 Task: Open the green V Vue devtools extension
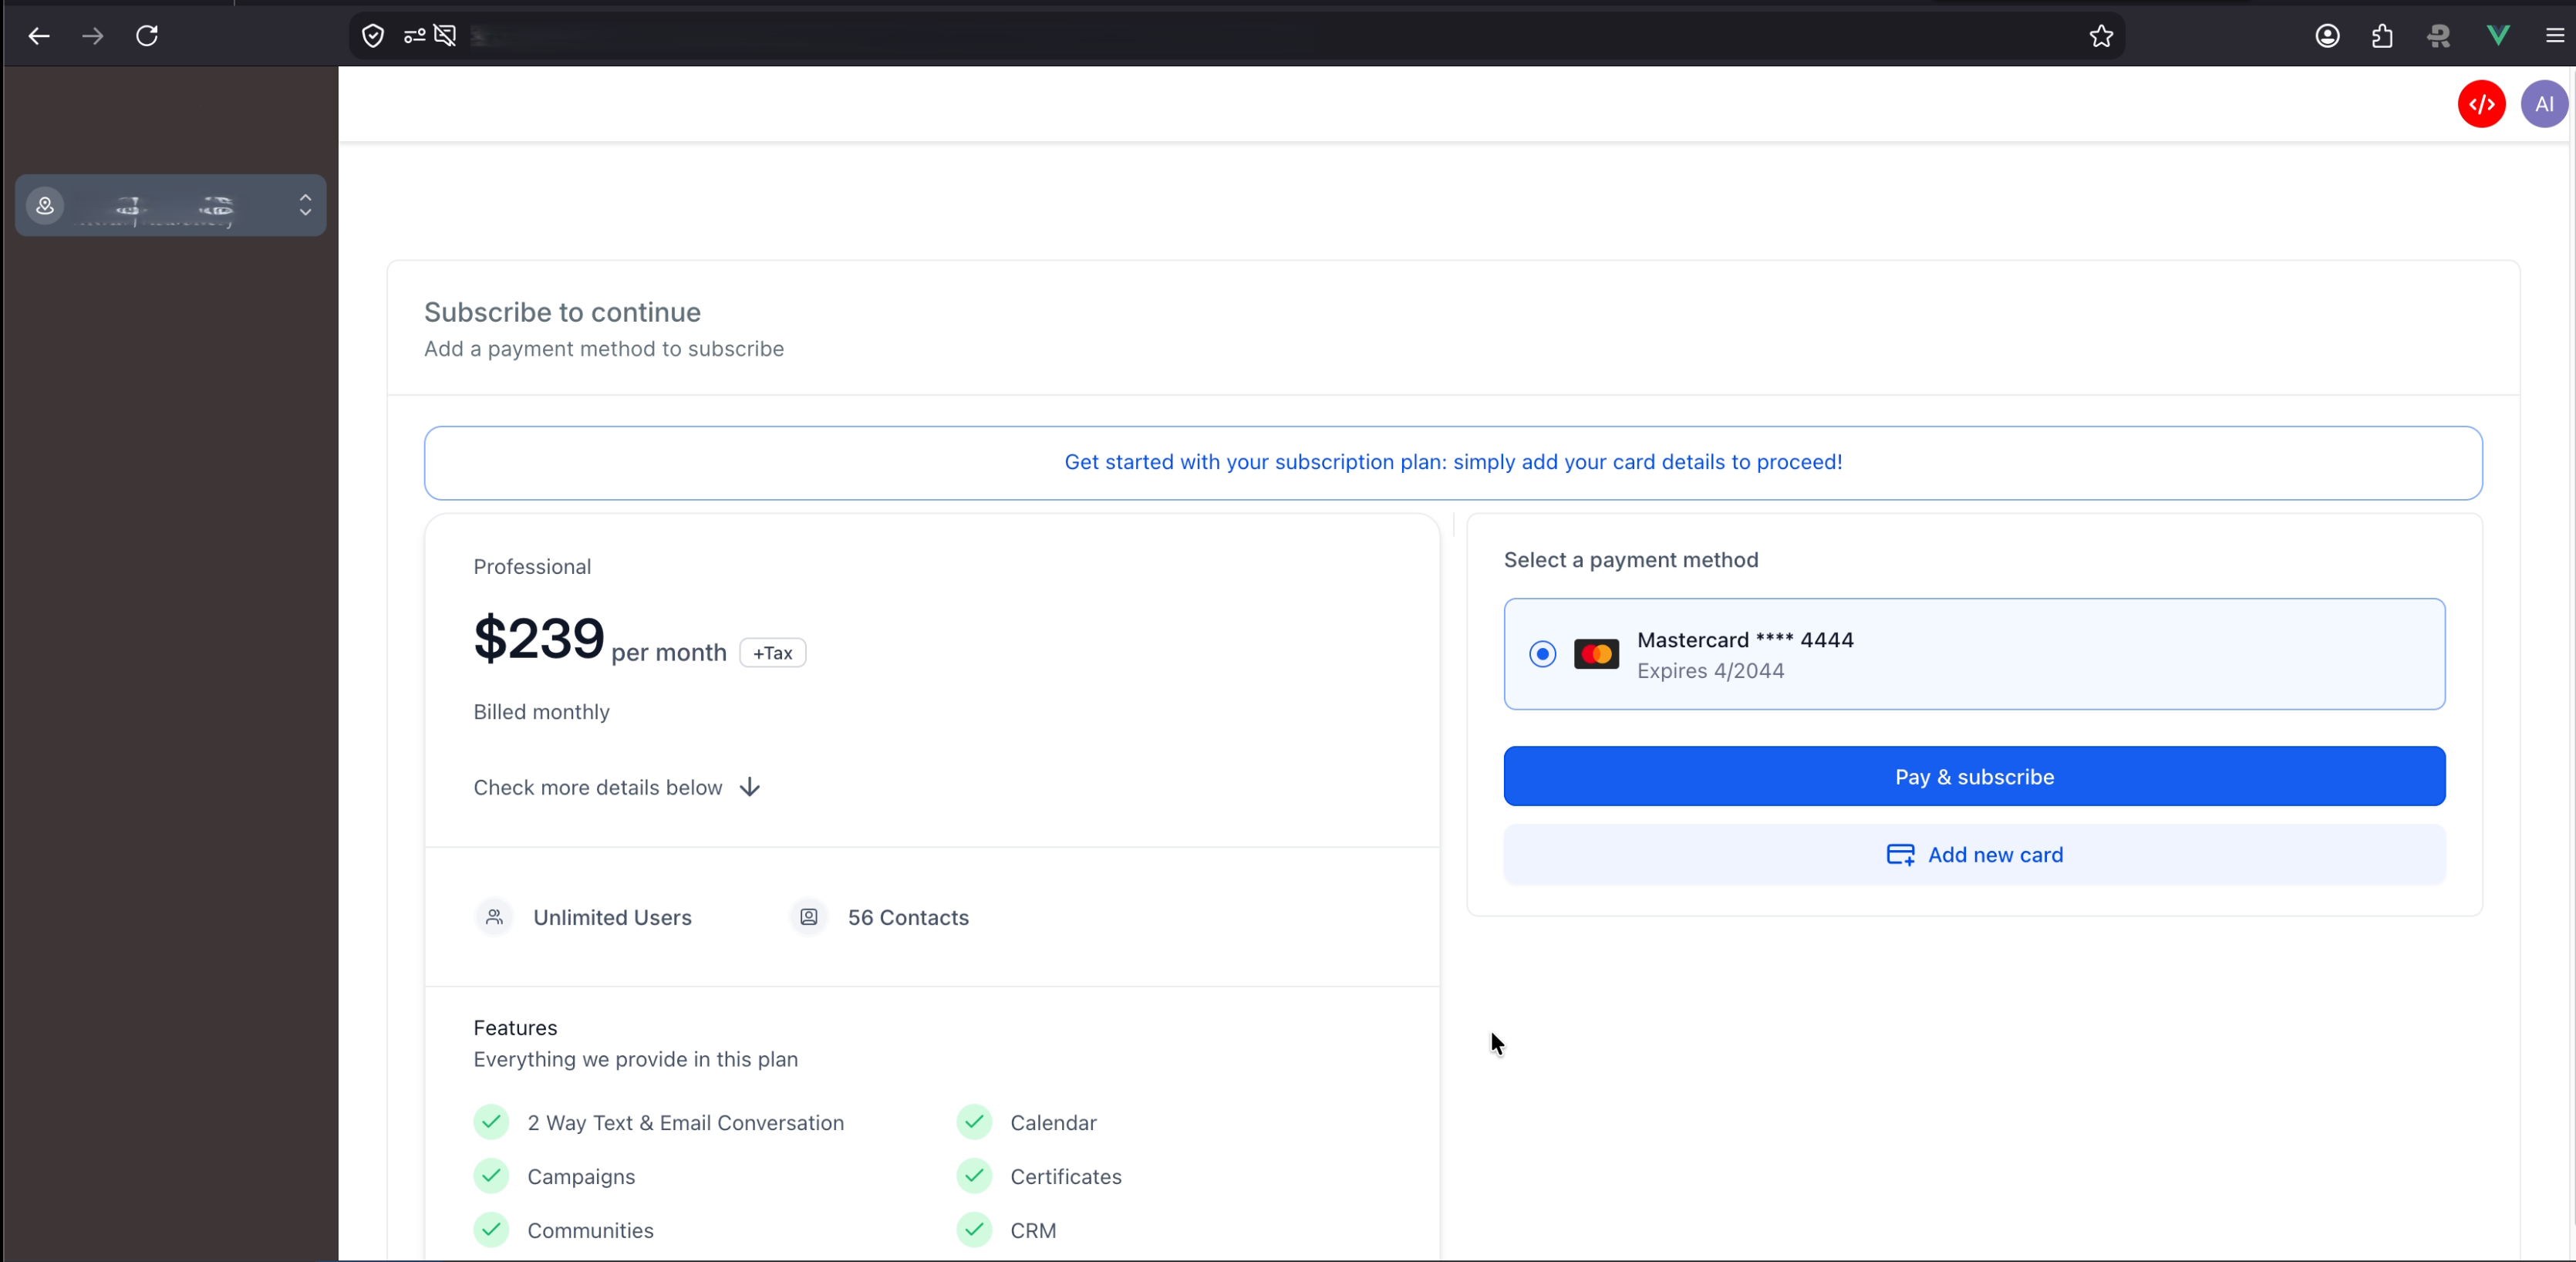tap(2497, 36)
